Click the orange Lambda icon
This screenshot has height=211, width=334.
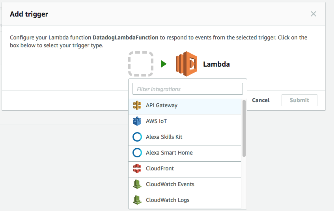tap(187, 64)
